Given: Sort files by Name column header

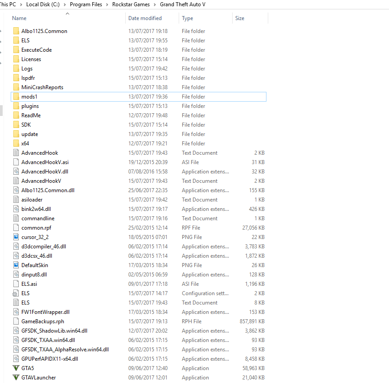Looking at the screenshot, I should pyautogui.click(x=19, y=18).
